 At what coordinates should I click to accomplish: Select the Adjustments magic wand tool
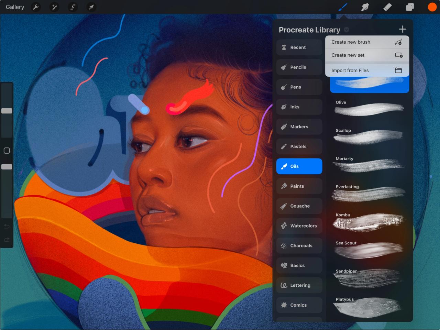pos(54,7)
